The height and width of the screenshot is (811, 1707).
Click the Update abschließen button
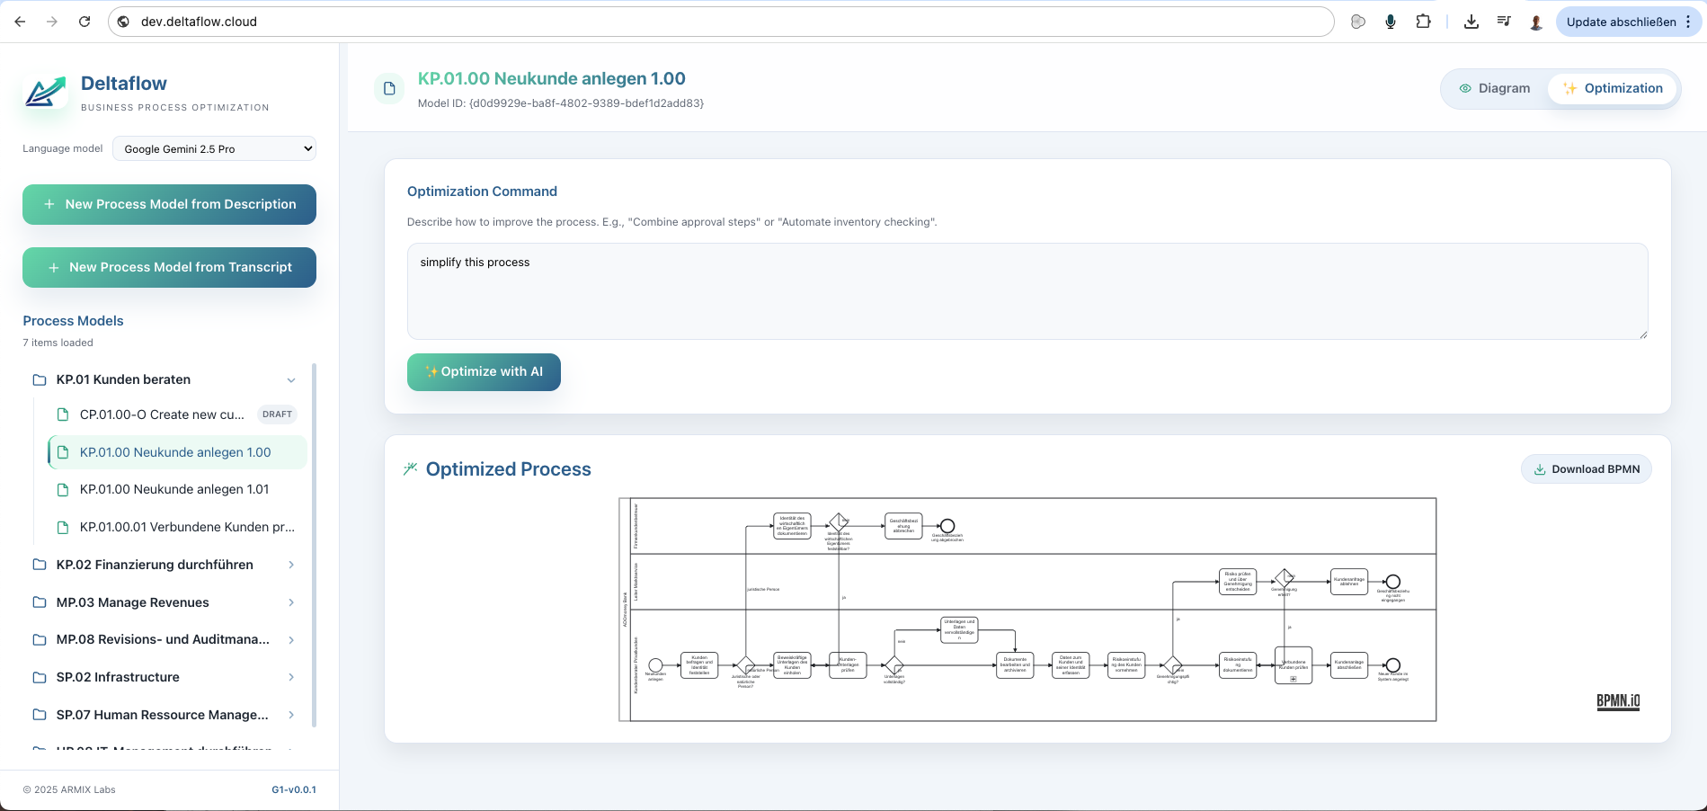click(x=1622, y=21)
